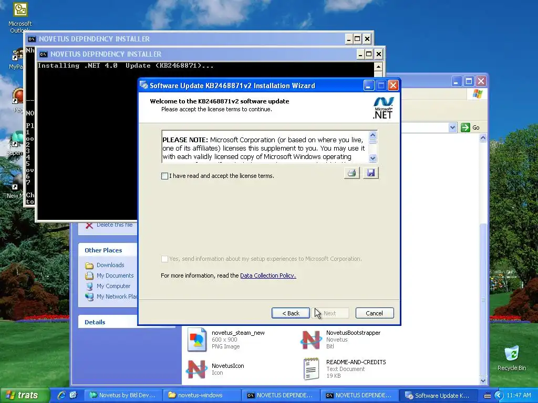The height and width of the screenshot is (403, 538).
Task: Switch to novetus-windows folder taskbar item
Action: [x=202, y=395]
